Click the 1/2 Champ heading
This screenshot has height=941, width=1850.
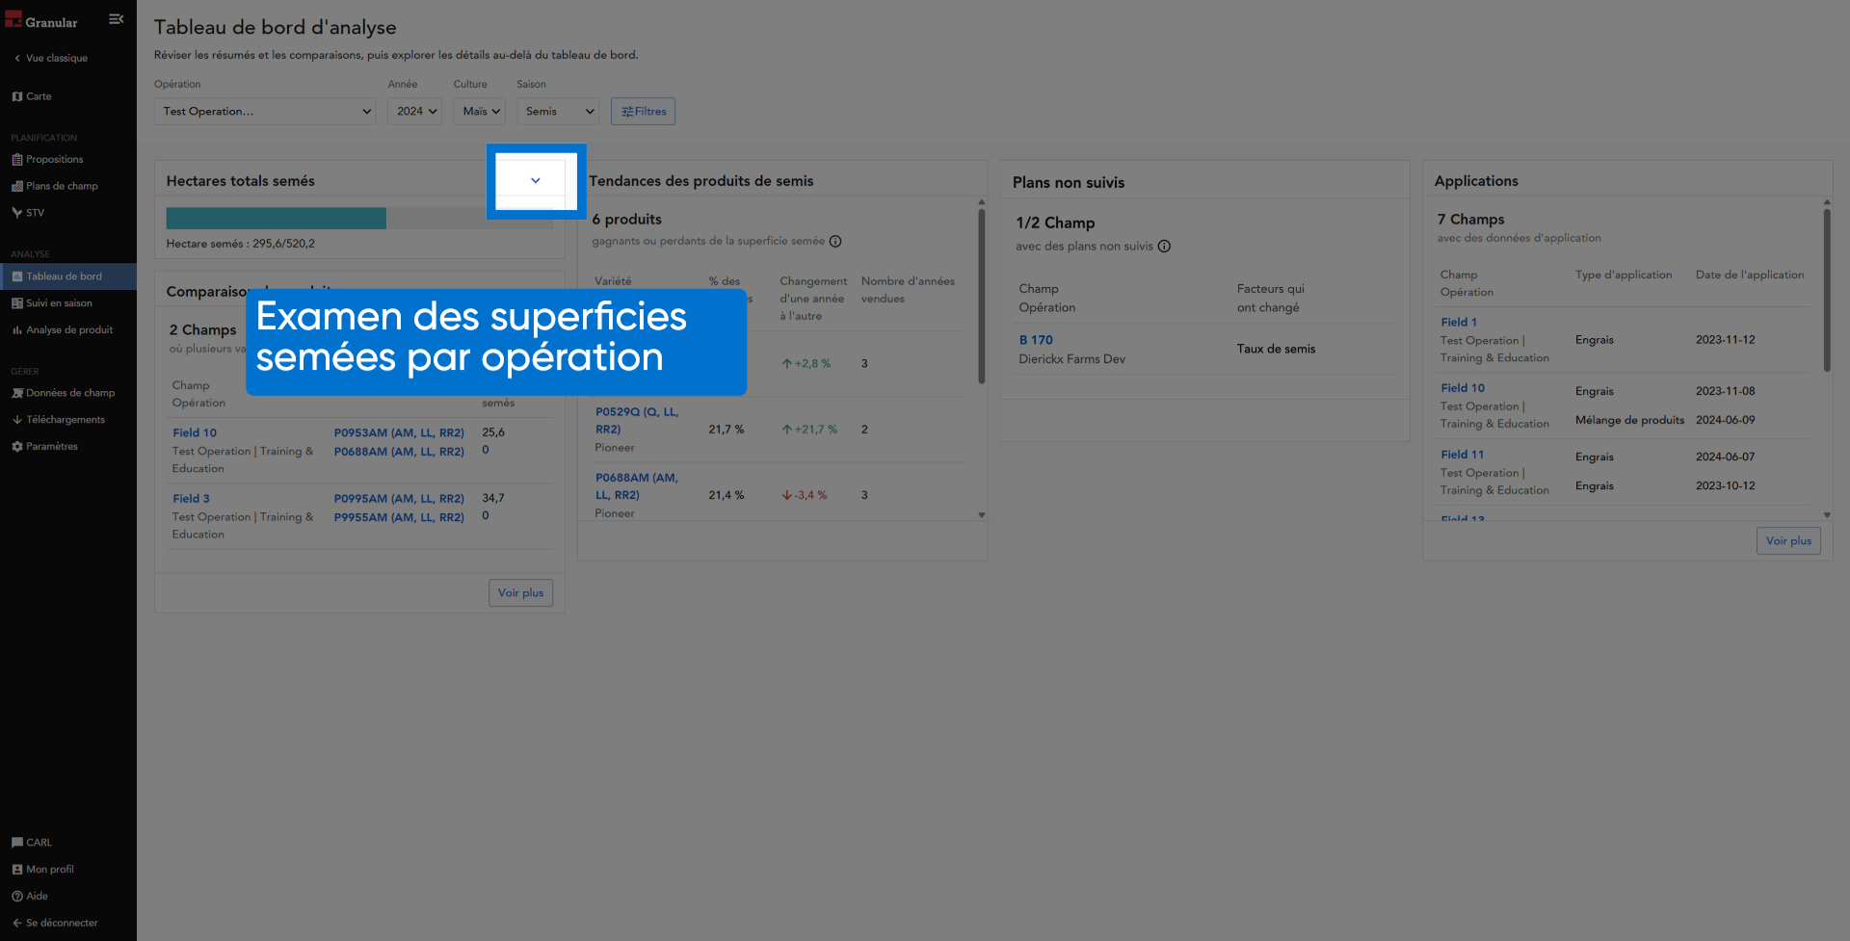click(1055, 223)
